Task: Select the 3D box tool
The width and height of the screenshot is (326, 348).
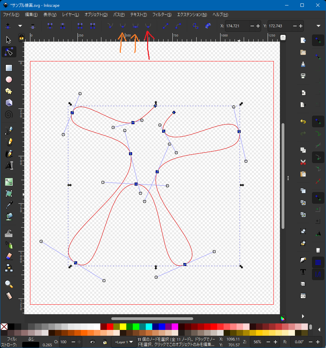Action: (9, 103)
